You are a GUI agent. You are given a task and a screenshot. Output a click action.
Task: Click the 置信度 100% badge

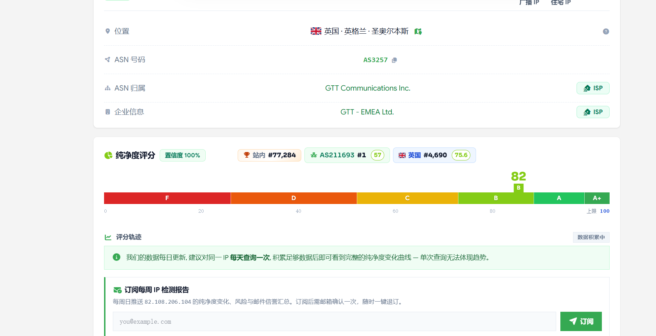coord(182,155)
